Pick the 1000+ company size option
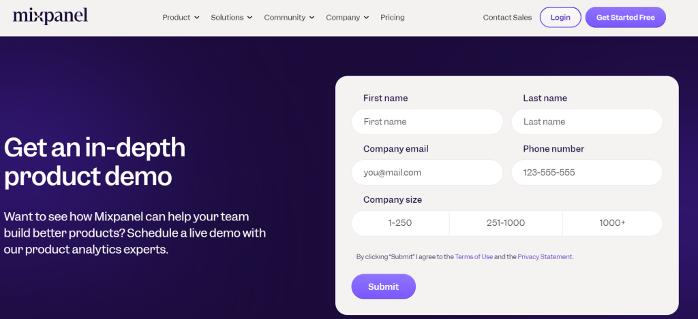Screen dimensions: 698x319 (x=612, y=223)
